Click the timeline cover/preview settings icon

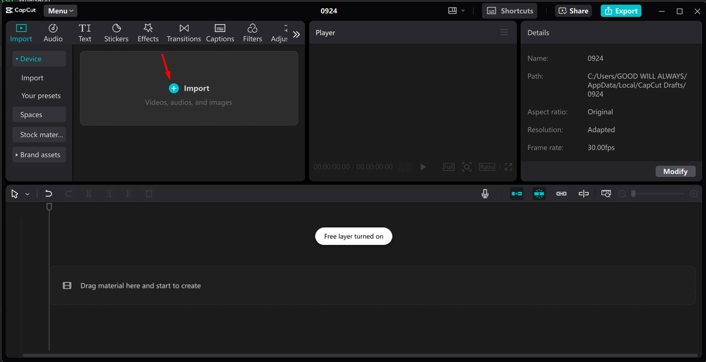coord(606,194)
